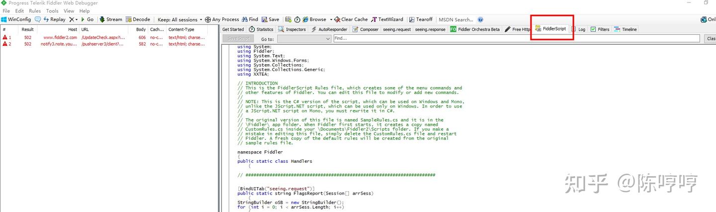Open WinConfig from the toolbar
The width and height of the screenshot is (716, 212).
pyautogui.click(x=16, y=19)
